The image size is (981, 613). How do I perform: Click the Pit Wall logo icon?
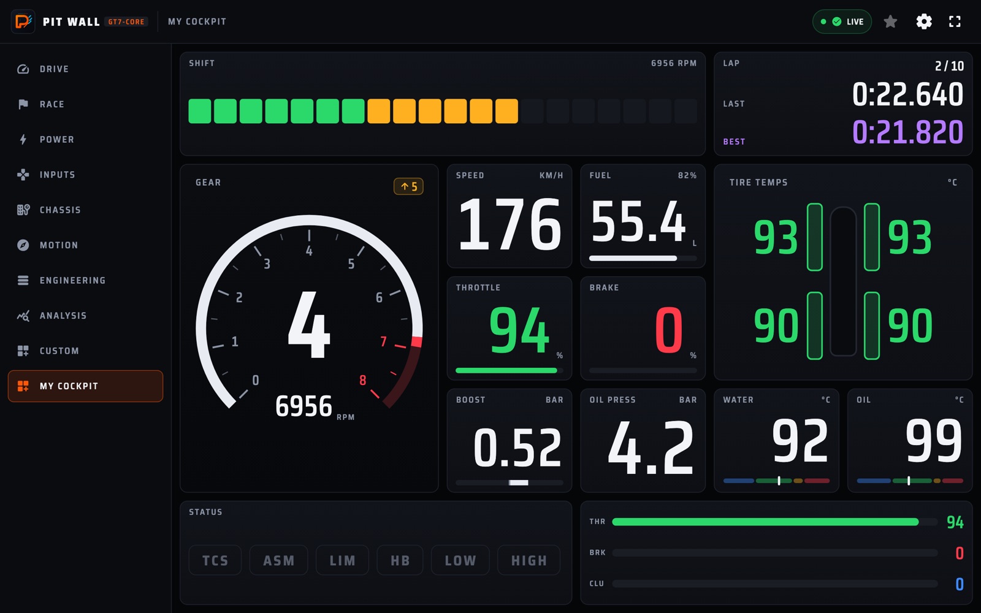click(x=23, y=21)
